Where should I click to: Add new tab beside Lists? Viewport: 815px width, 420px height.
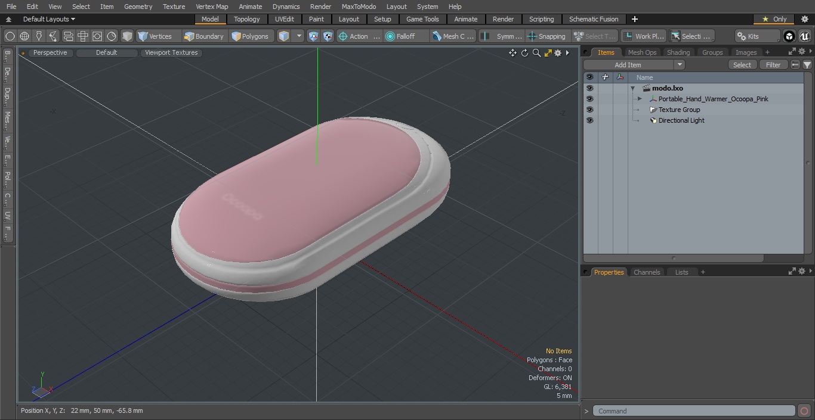click(x=703, y=272)
